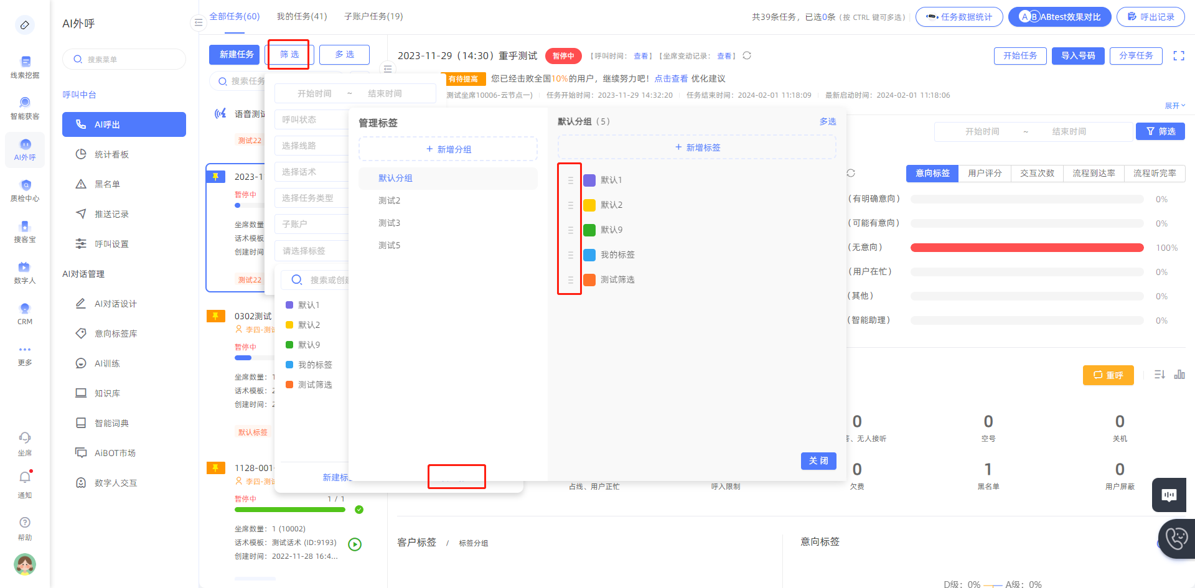Select 默认9 in tag dropdown list
The image size is (1195, 588).
tap(309, 345)
